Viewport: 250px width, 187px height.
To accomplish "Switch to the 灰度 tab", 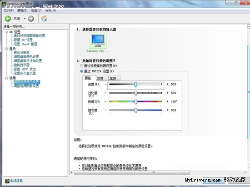I will [102, 79].
